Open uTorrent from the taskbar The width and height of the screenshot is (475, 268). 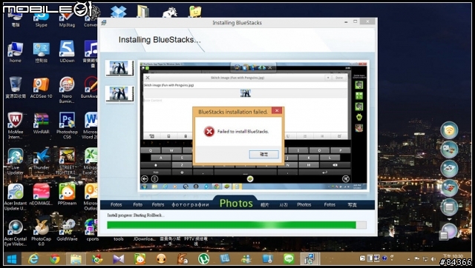[x=203, y=259]
